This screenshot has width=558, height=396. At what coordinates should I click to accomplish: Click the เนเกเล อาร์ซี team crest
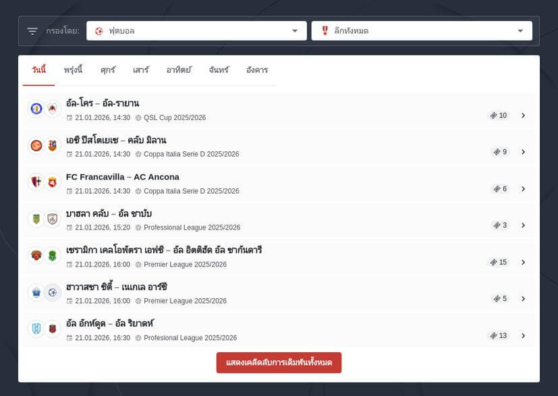(x=53, y=292)
